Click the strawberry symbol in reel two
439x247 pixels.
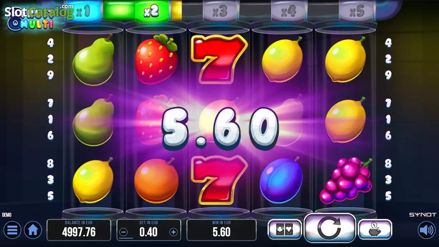pos(157,59)
